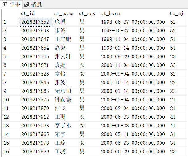Click cell 2018217845
Screen dimensions: 188x157
(36, 82)
